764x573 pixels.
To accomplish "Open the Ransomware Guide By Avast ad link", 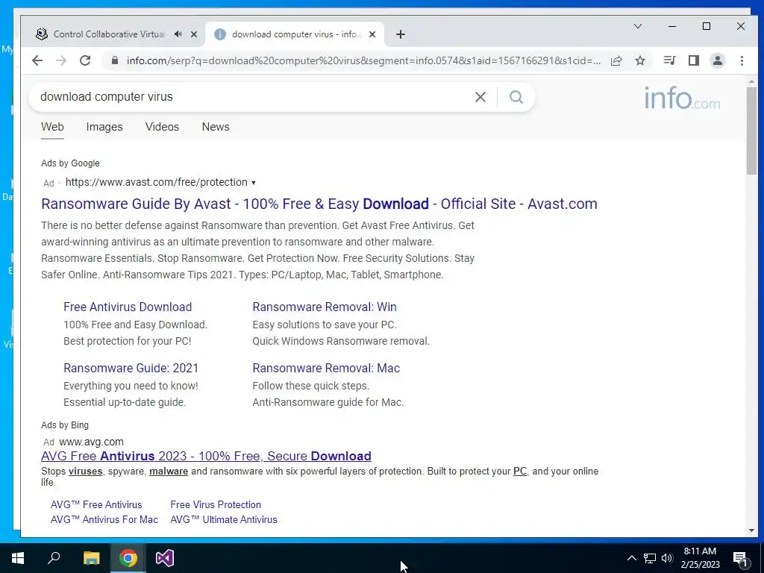I will click(x=319, y=204).
